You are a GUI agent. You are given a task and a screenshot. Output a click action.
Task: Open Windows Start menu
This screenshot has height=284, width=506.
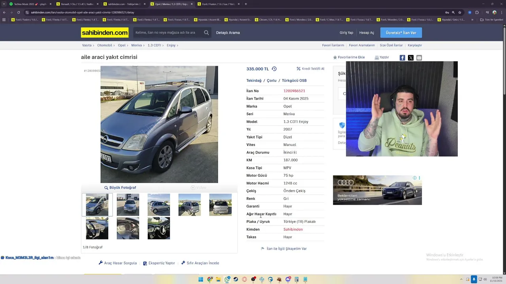pyautogui.click(x=201, y=279)
